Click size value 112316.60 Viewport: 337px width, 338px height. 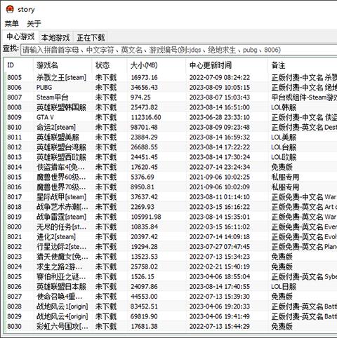click(x=146, y=117)
